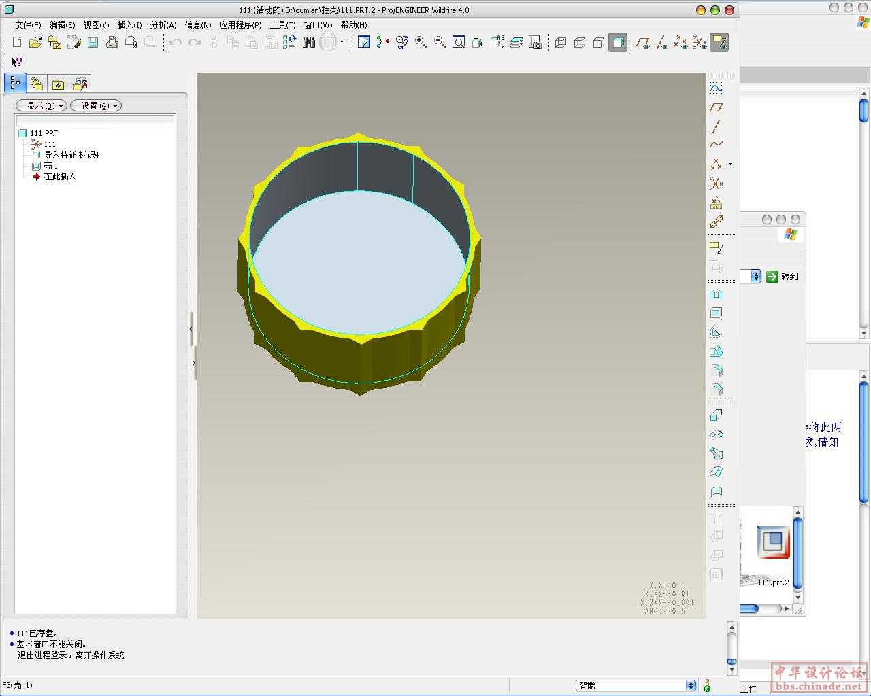Select the Rib tool
This screenshot has height=696, width=871.
click(x=716, y=332)
